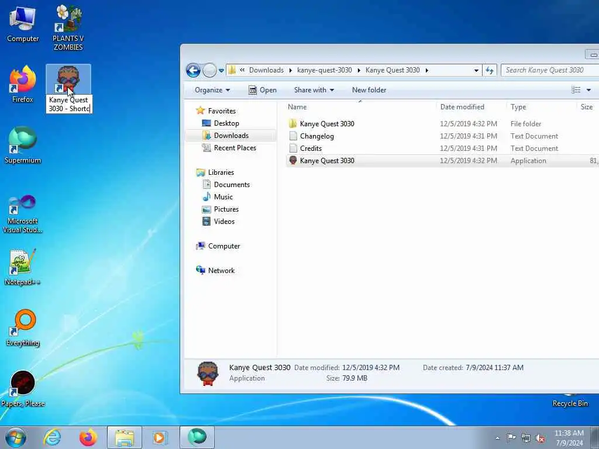Select the Supermium desktop shortcut
This screenshot has height=449, width=599.
[23, 145]
